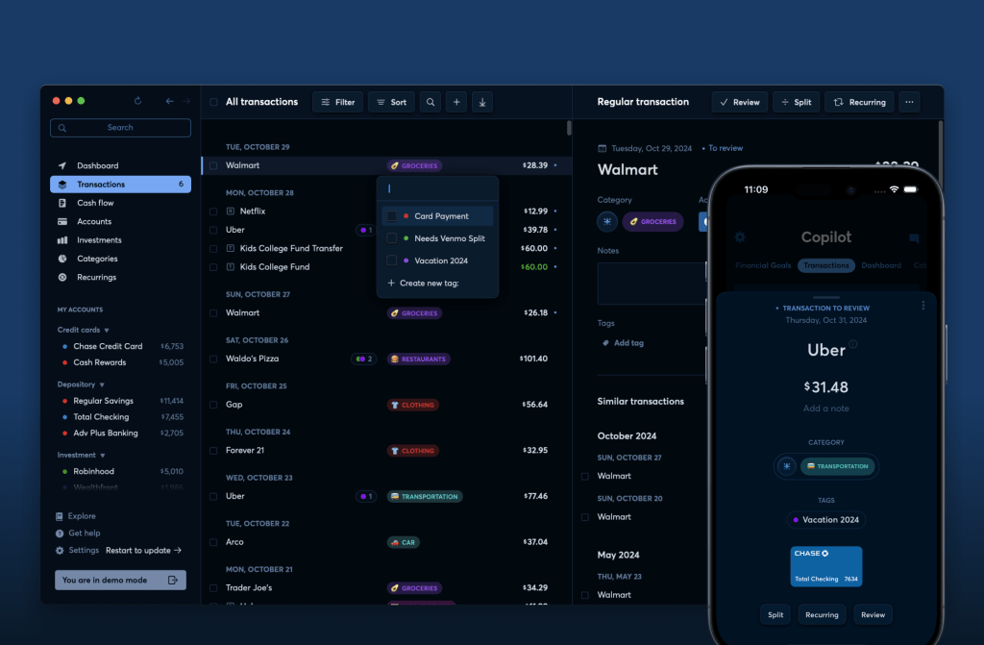Viewport: 984px width, 645px height.
Task: Open the Filter options
Action: 337,102
